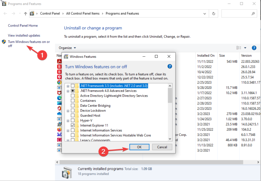
Task: Uncheck the Internet Explorer 11 checkbox
Action: tap(73, 125)
